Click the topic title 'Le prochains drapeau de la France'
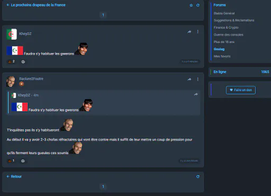 pyautogui.click(x=38, y=5)
